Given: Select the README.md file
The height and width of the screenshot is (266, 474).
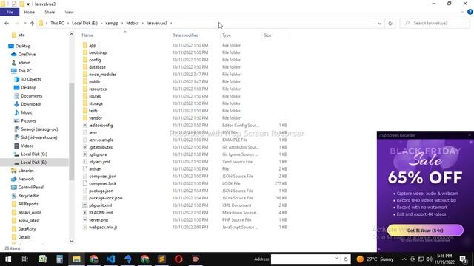Looking at the screenshot, I should pyautogui.click(x=101, y=213).
